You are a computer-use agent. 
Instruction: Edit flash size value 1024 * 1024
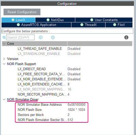tap(76, 109)
